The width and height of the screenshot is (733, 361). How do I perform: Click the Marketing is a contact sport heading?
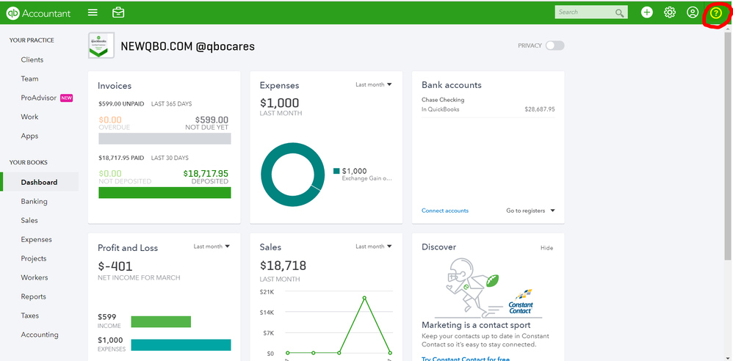(x=476, y=325)
